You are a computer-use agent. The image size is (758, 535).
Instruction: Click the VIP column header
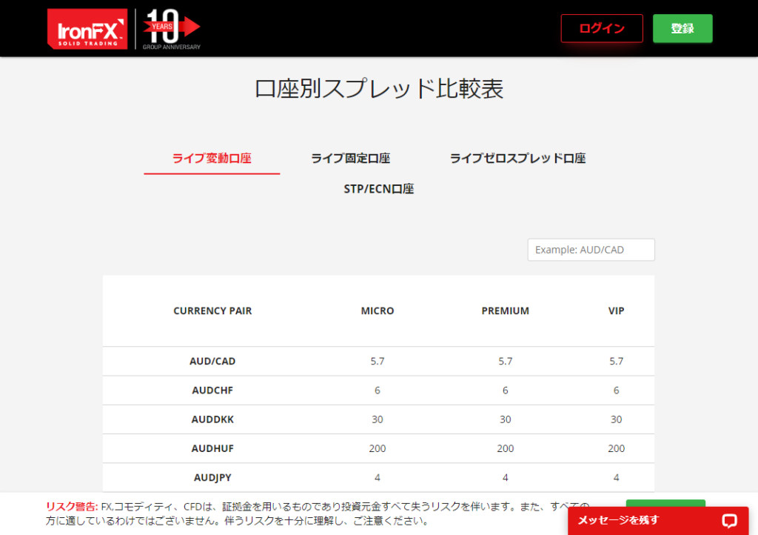click(616, 311)
